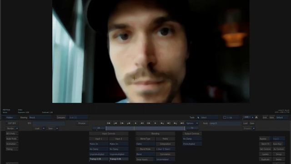Click the Transp 0.0% field for Input 1
The width and height of the screenshot is (291, 164).
(99, 159)
